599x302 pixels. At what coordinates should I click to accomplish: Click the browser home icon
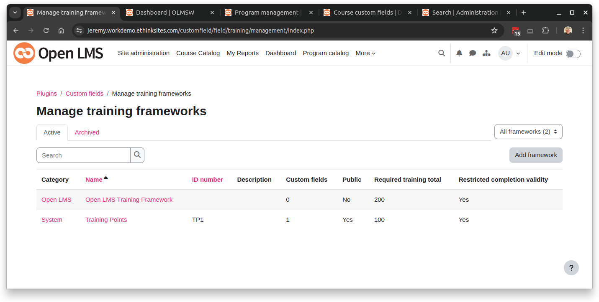pos(61,30)
